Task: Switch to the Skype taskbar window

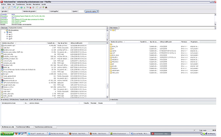Action: point(37,134)
